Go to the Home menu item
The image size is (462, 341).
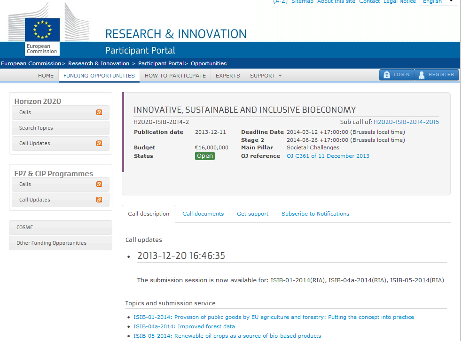coord(46,76)
